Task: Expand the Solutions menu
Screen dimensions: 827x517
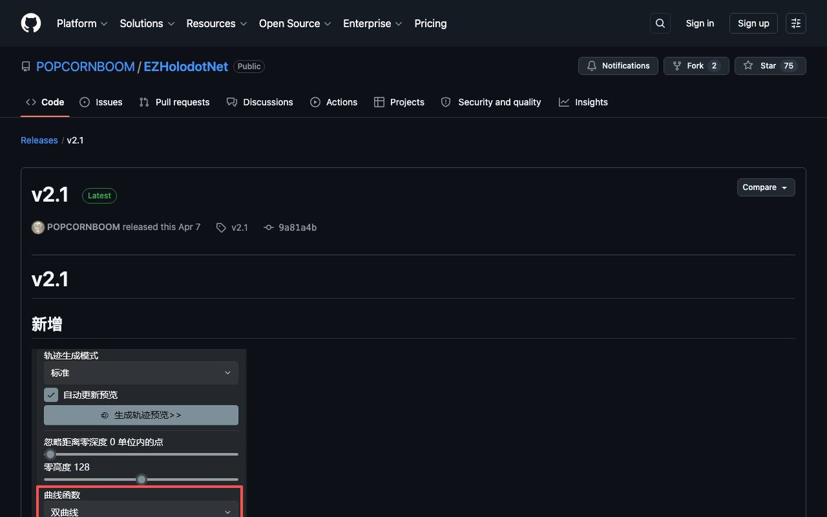Action: point(147,23)
